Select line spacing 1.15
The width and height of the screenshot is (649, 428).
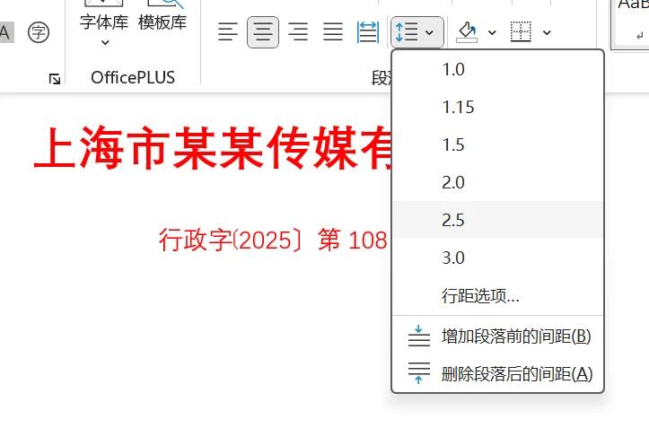click(x=458, y=107)
